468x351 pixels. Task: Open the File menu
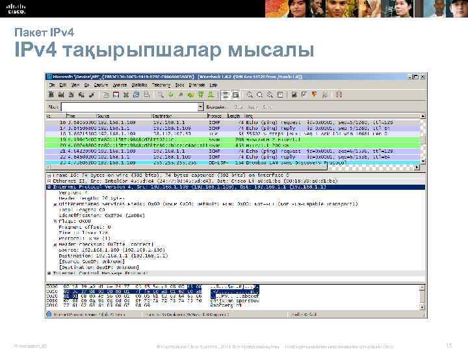coord(52,85)
